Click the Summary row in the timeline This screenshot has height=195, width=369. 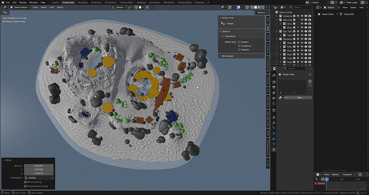point(320,183)
